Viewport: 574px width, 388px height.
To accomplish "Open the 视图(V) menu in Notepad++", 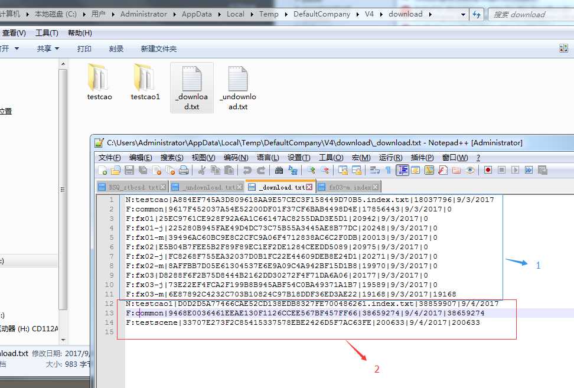I will (203, 158).
